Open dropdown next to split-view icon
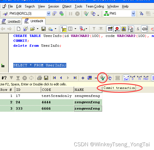 [x=75, y=29]
